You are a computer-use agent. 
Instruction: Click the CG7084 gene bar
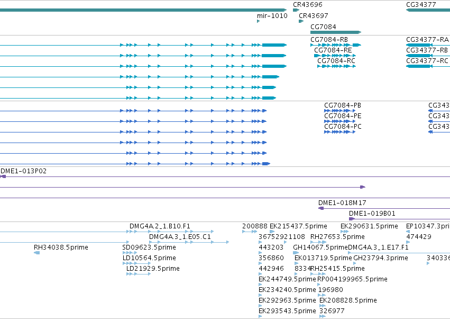[336, 32]
